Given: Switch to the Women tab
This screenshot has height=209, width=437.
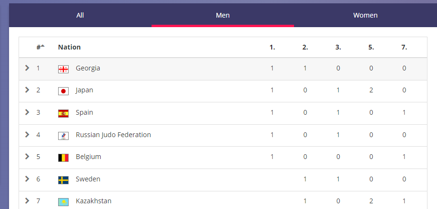Looking at the screenshot, I should pos(365,15).
